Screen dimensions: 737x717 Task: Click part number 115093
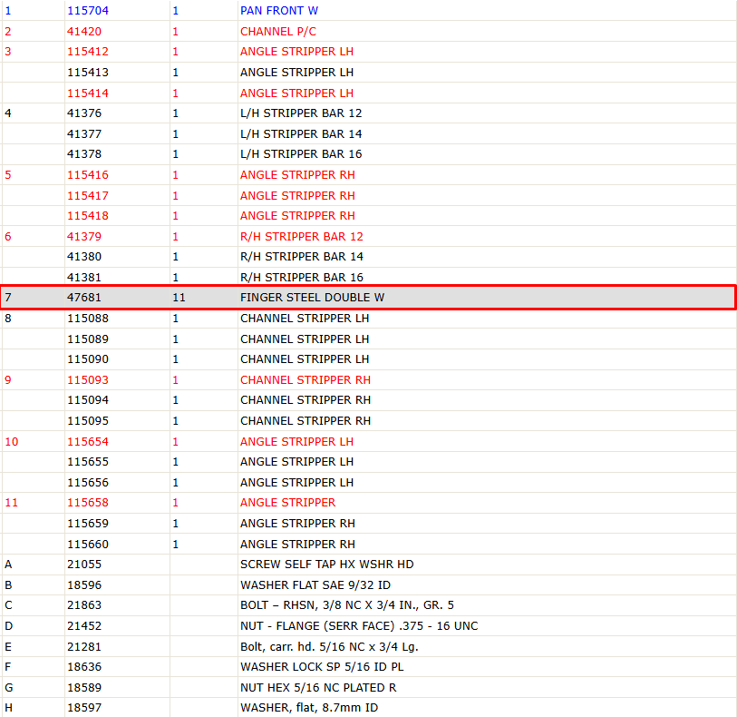click(x=88, y=380)
